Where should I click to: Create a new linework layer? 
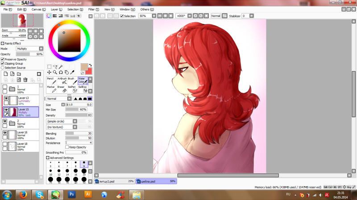pyautogui.click(x=12, y=74)
